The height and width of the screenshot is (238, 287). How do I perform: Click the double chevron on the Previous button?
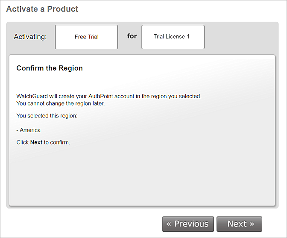coord(169,224)
